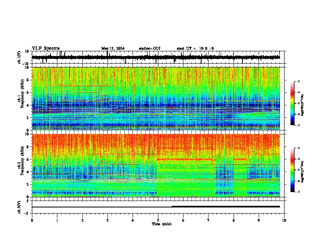Click the "6" kHz tick on ch.2 frequency axis
320x247 pixels.
click(x=28, y=159)
